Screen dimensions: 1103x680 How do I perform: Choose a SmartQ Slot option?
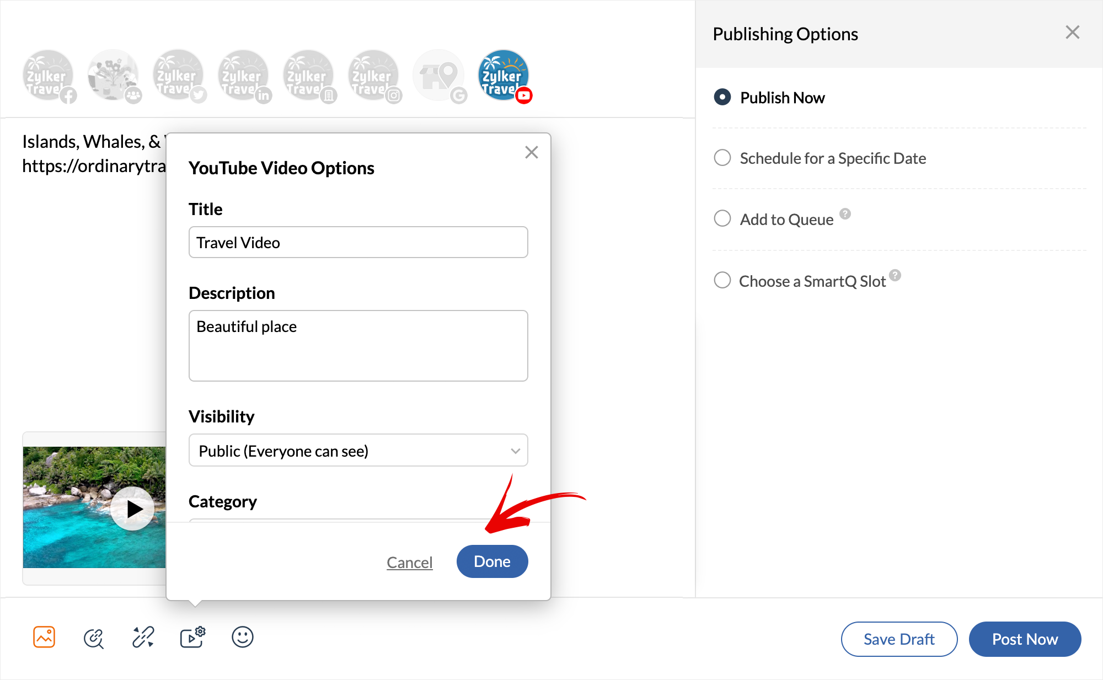click(x=722, y=281)
